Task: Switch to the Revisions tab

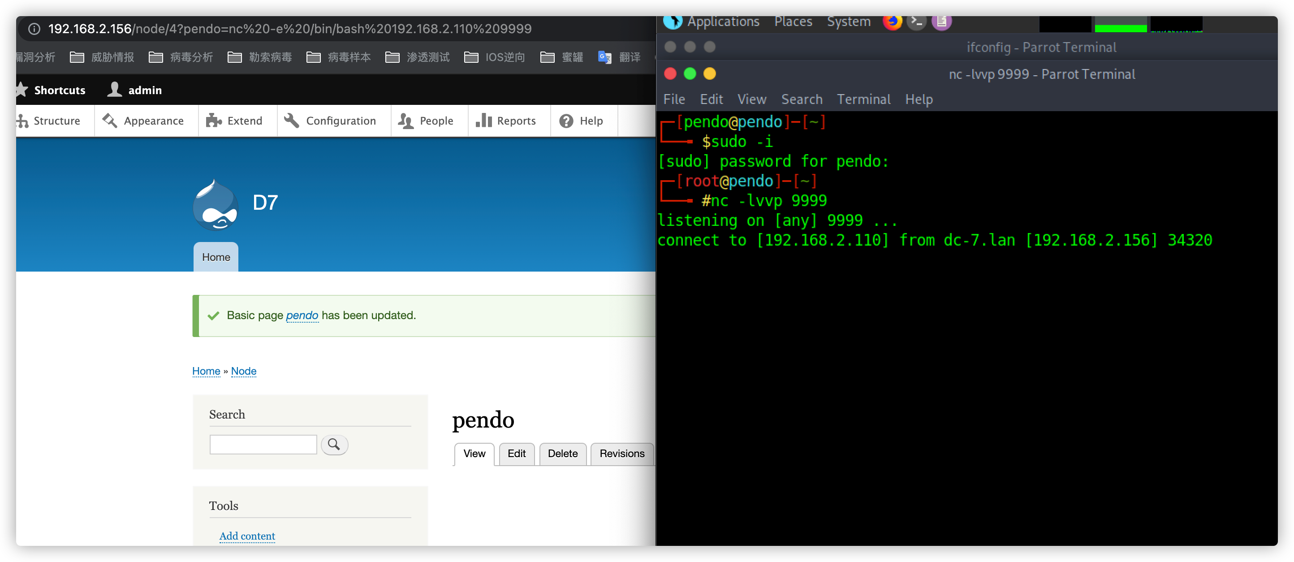Action: tap(622, 454)
